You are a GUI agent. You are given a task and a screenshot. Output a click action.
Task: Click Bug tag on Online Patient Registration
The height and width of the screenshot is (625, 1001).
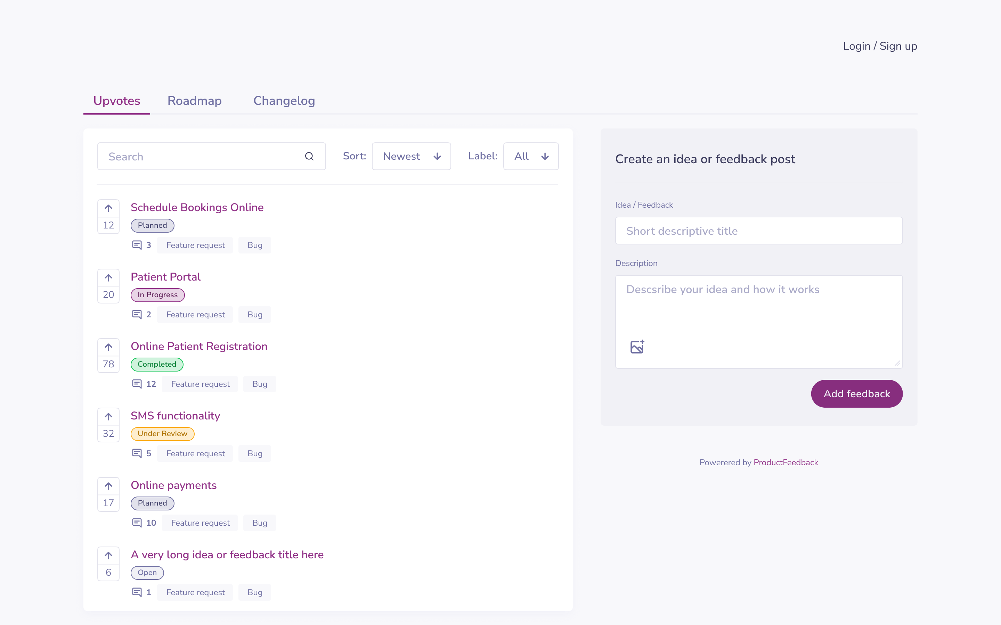(260, 384)
